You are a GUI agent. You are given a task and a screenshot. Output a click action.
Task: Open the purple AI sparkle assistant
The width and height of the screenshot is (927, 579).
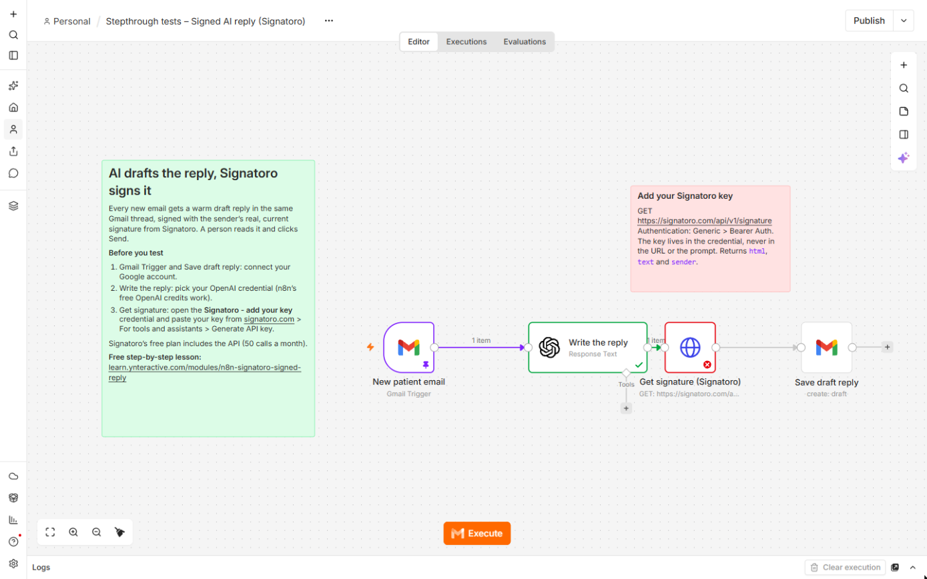(904, 158)
